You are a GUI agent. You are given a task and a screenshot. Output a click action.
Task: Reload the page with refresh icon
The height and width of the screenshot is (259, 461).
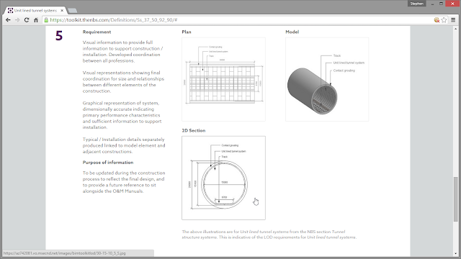(27, 20)
